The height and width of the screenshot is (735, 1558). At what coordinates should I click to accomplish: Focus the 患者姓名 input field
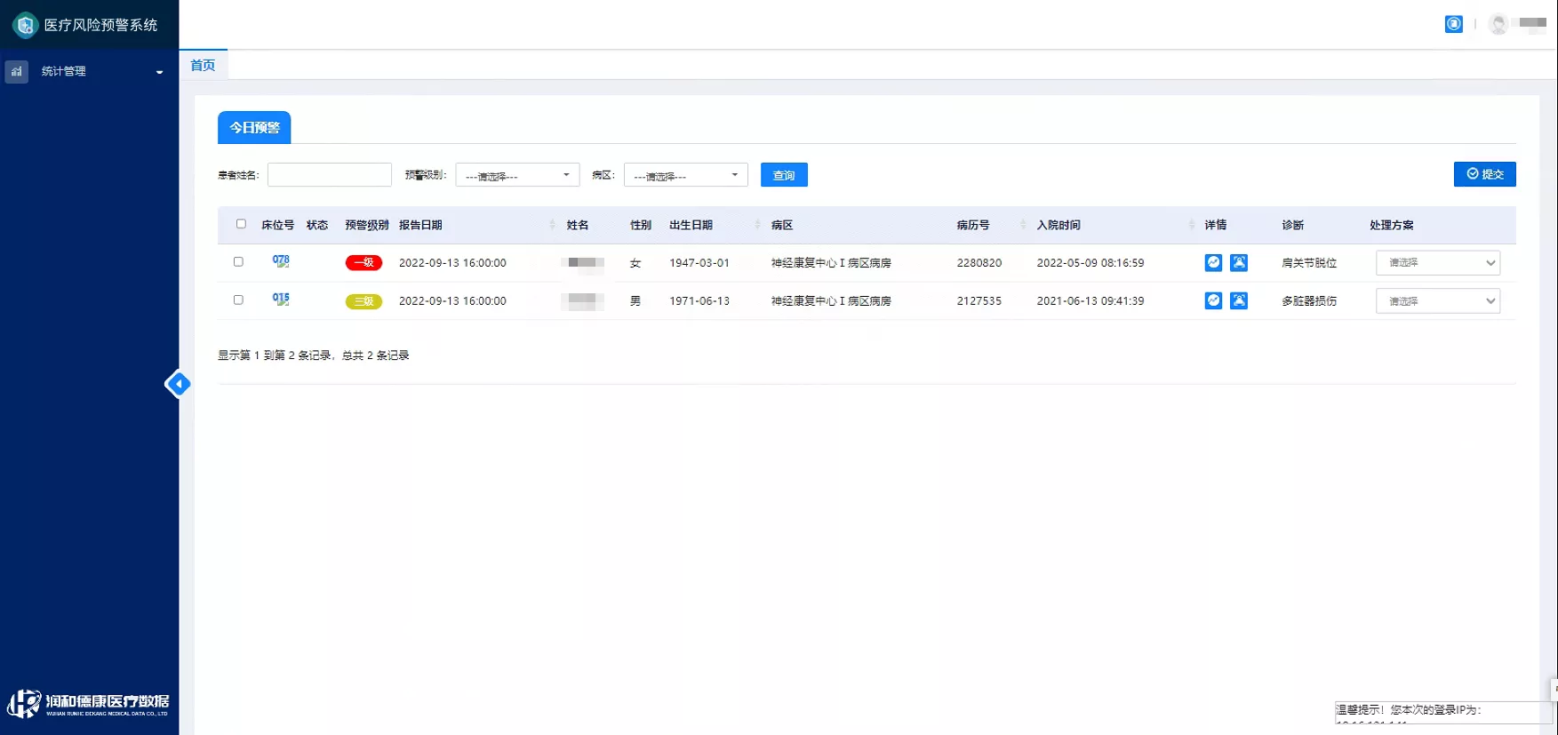(330, 175)
